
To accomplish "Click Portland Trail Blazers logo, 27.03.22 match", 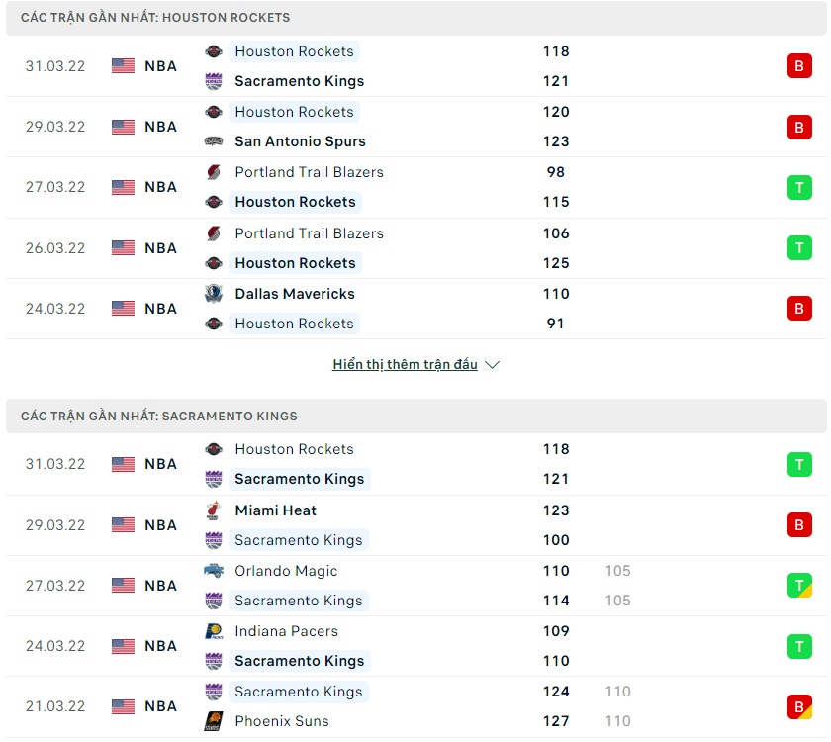I will (213, 172).
